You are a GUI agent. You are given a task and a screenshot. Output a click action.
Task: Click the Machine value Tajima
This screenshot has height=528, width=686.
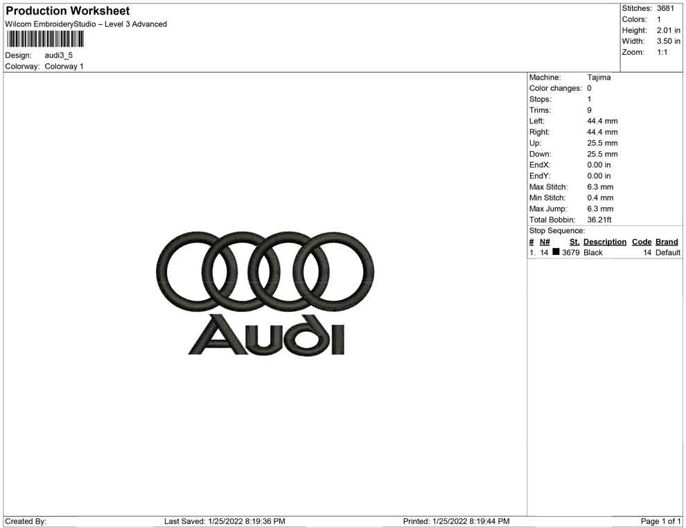tap(599, 78)
